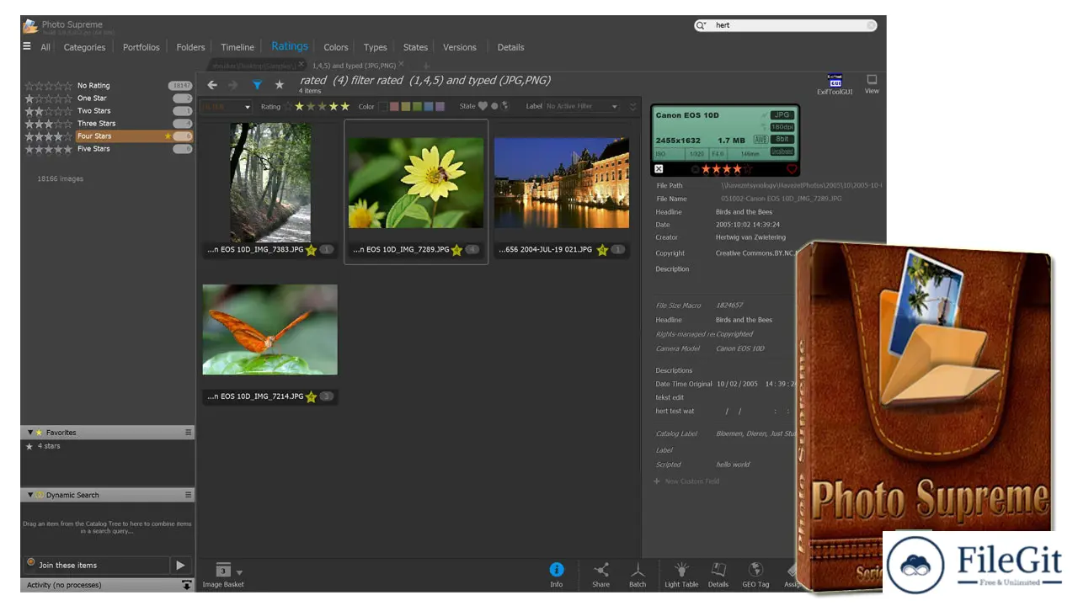Screen dimensions: 1078x606
Task: Select the One Star rating row
Action: coord(109,98)
